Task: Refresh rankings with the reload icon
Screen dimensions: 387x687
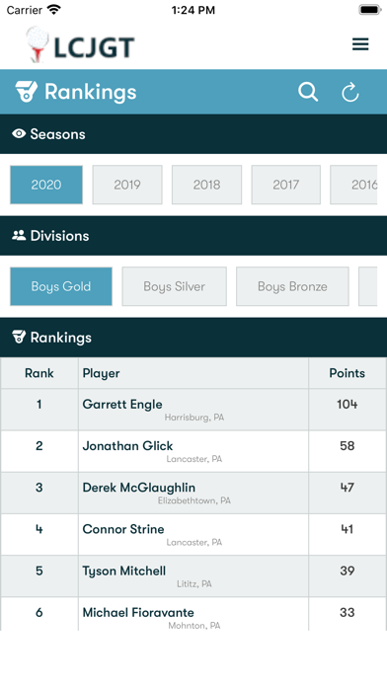Action: click(350, 93)
